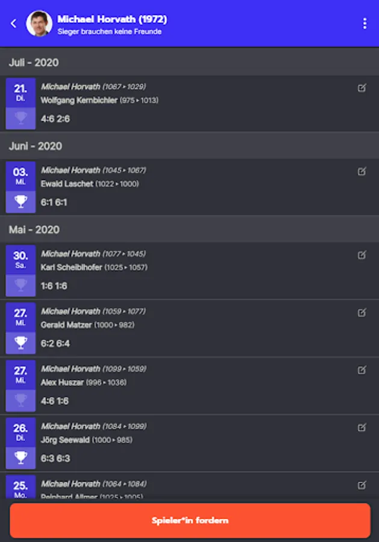
Task: Edit the match against Jörg Seewald
Action: 362,428
